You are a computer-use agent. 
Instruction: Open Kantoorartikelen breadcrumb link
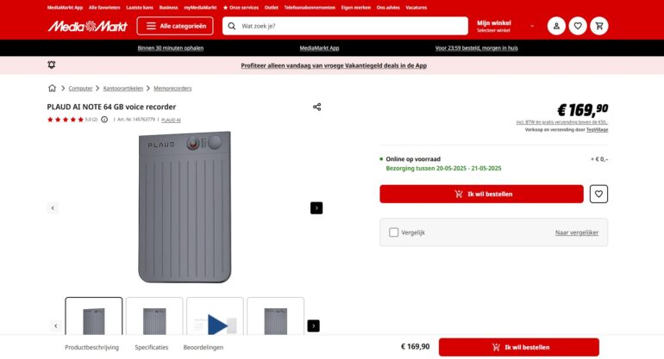pos(123,89)
